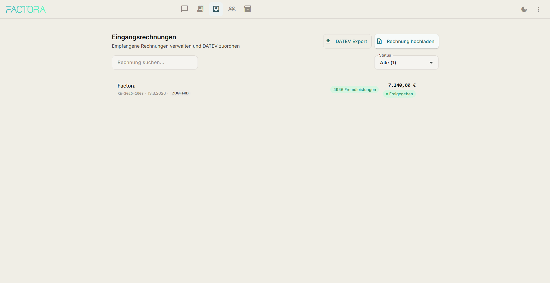Click the Factora logo
The width and height of the screenshot is (550, 283).
(x=26, y=9)
